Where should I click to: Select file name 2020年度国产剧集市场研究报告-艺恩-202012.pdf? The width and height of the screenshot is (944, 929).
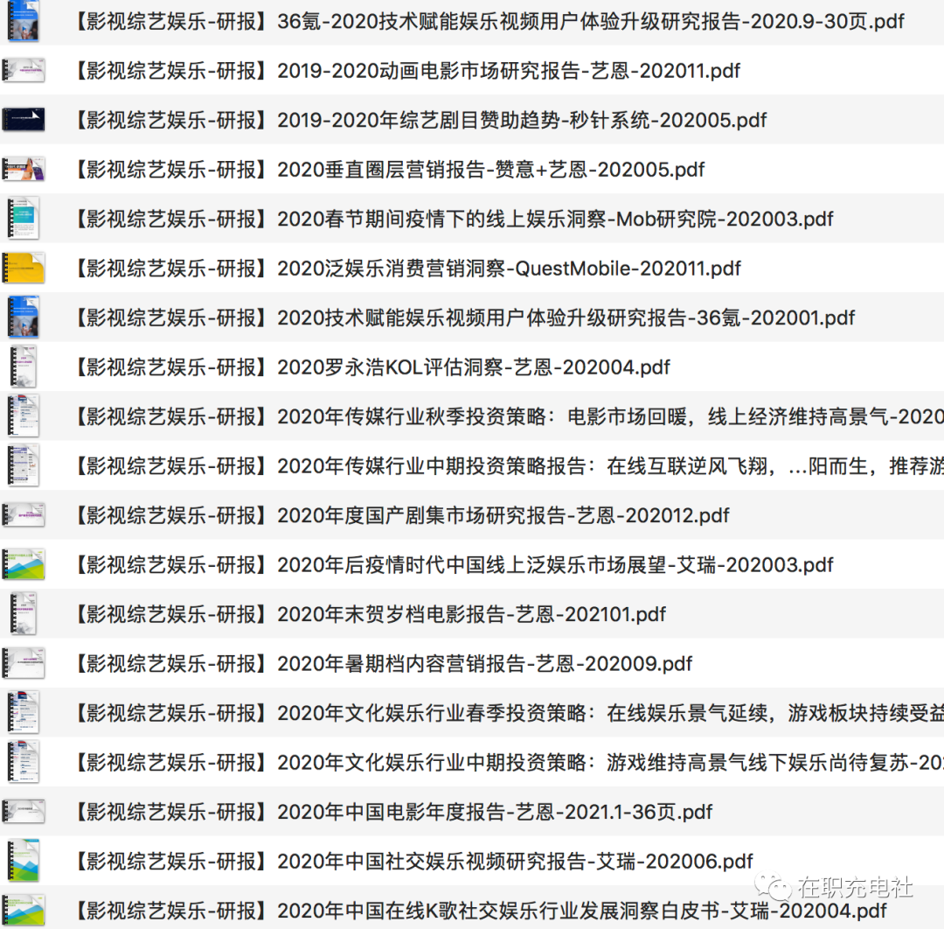401,516
